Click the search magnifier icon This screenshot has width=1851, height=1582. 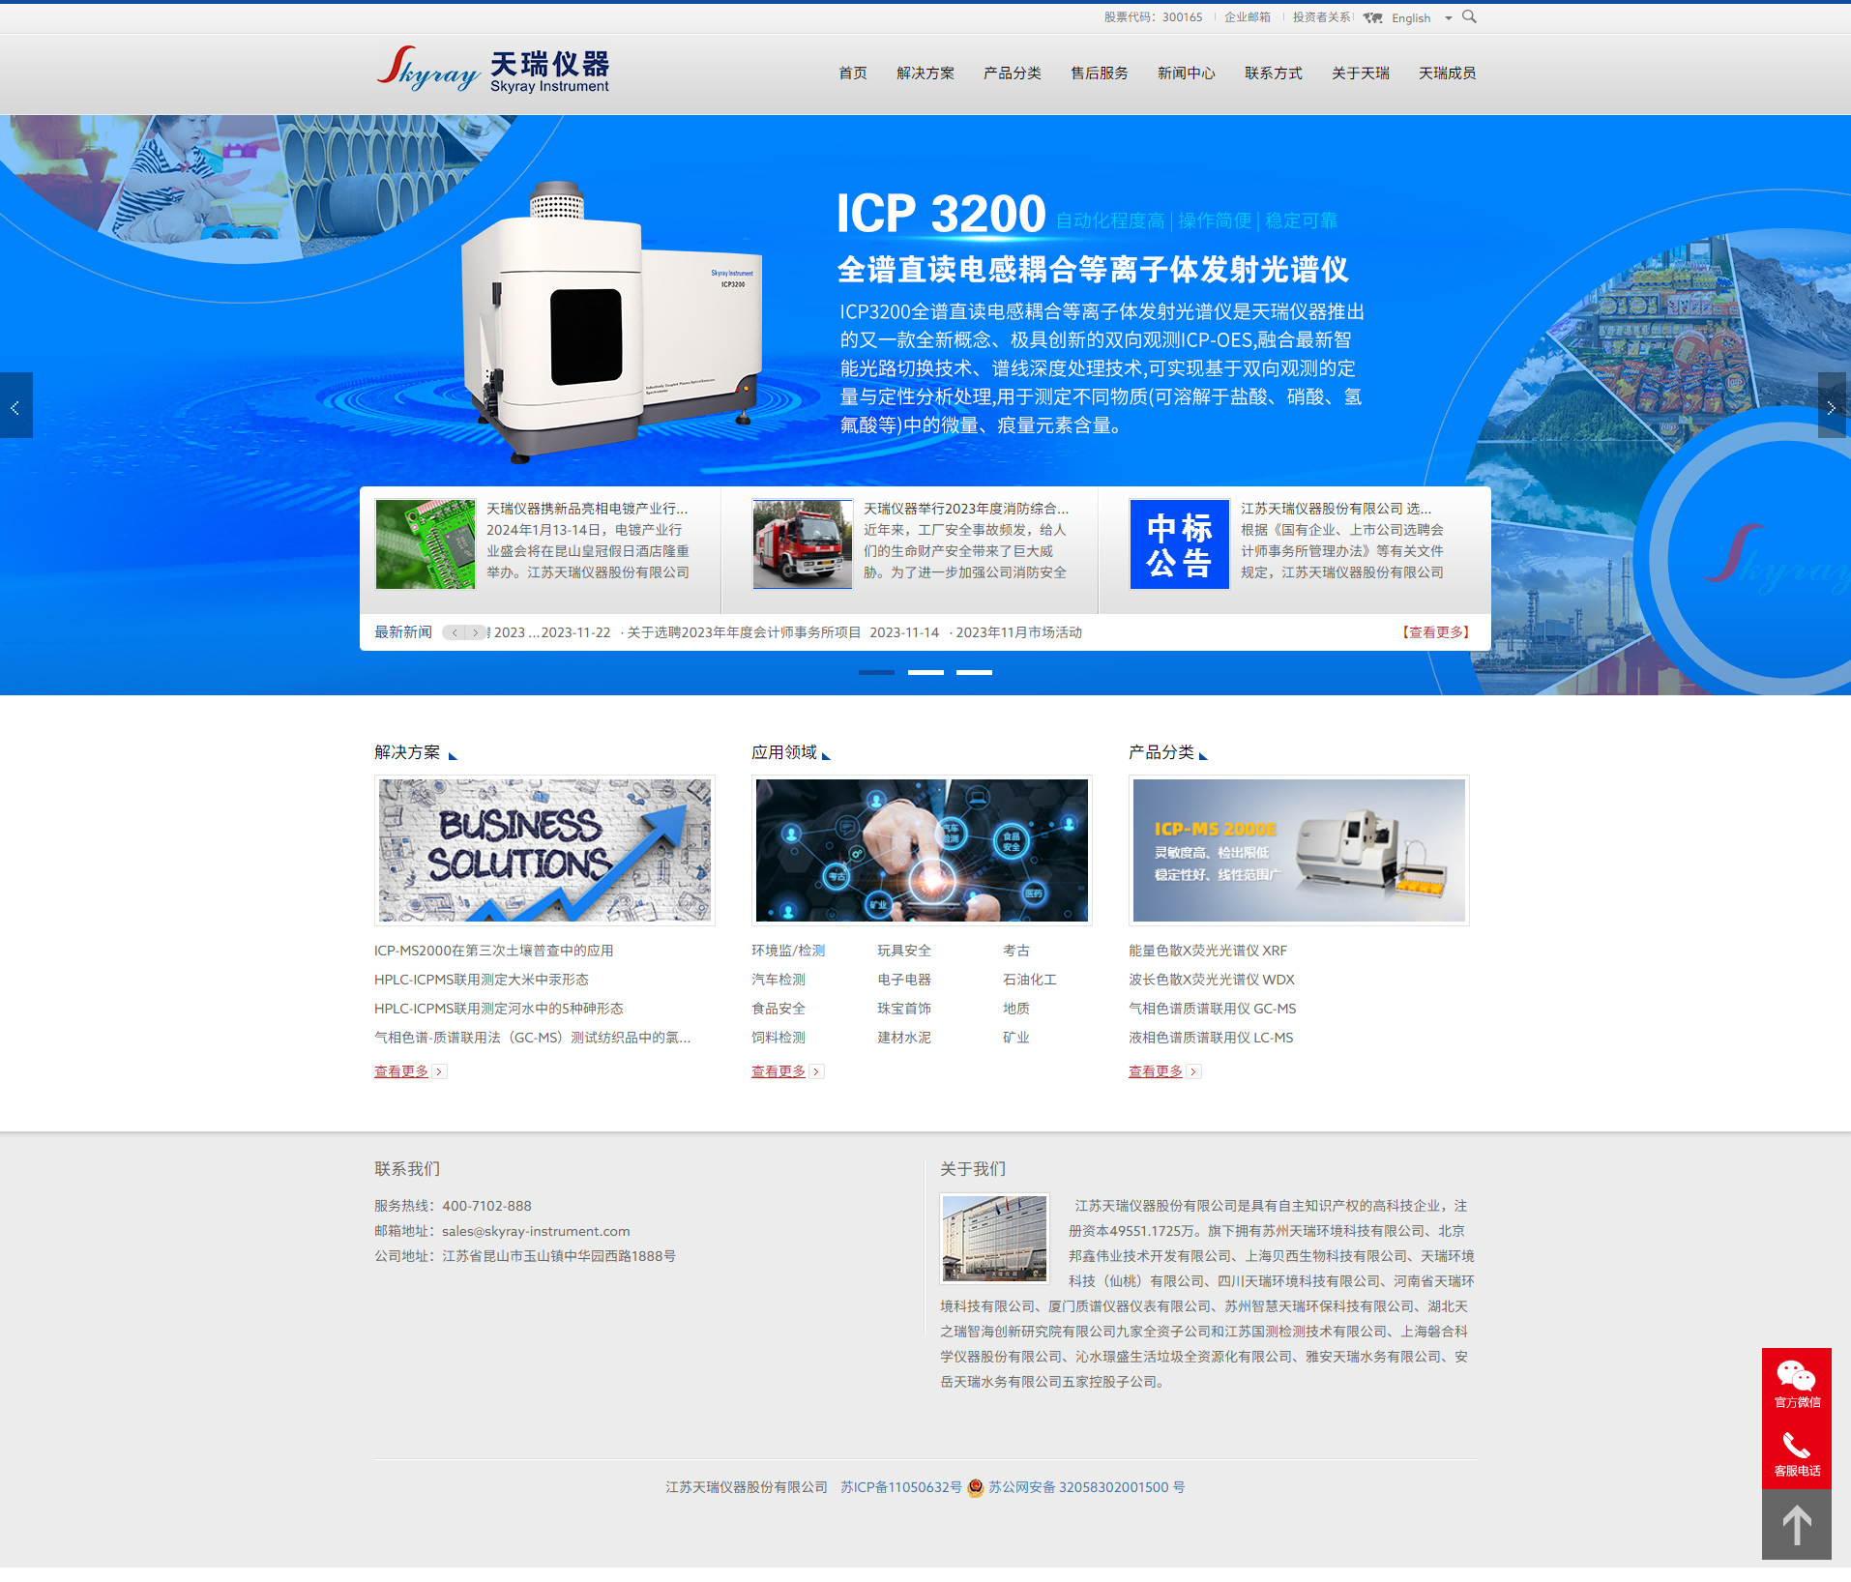(x=1469, y=16)
